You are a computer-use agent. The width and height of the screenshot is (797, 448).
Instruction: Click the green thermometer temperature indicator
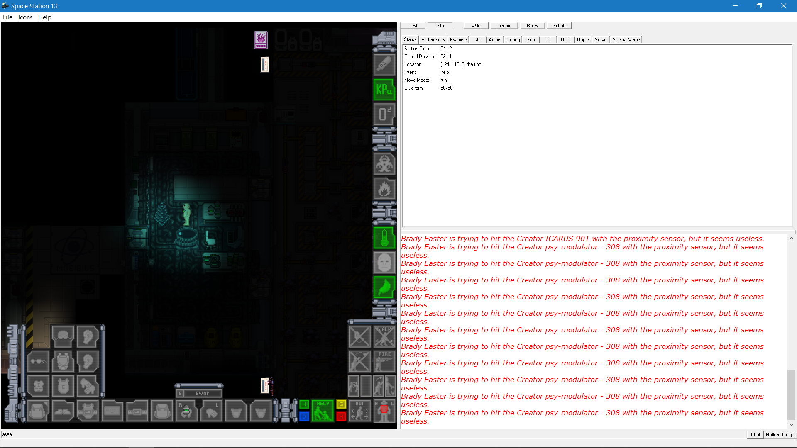384,238
